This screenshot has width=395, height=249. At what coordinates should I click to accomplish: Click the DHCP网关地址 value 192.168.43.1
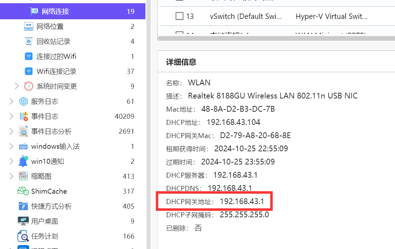click(242, 201)
